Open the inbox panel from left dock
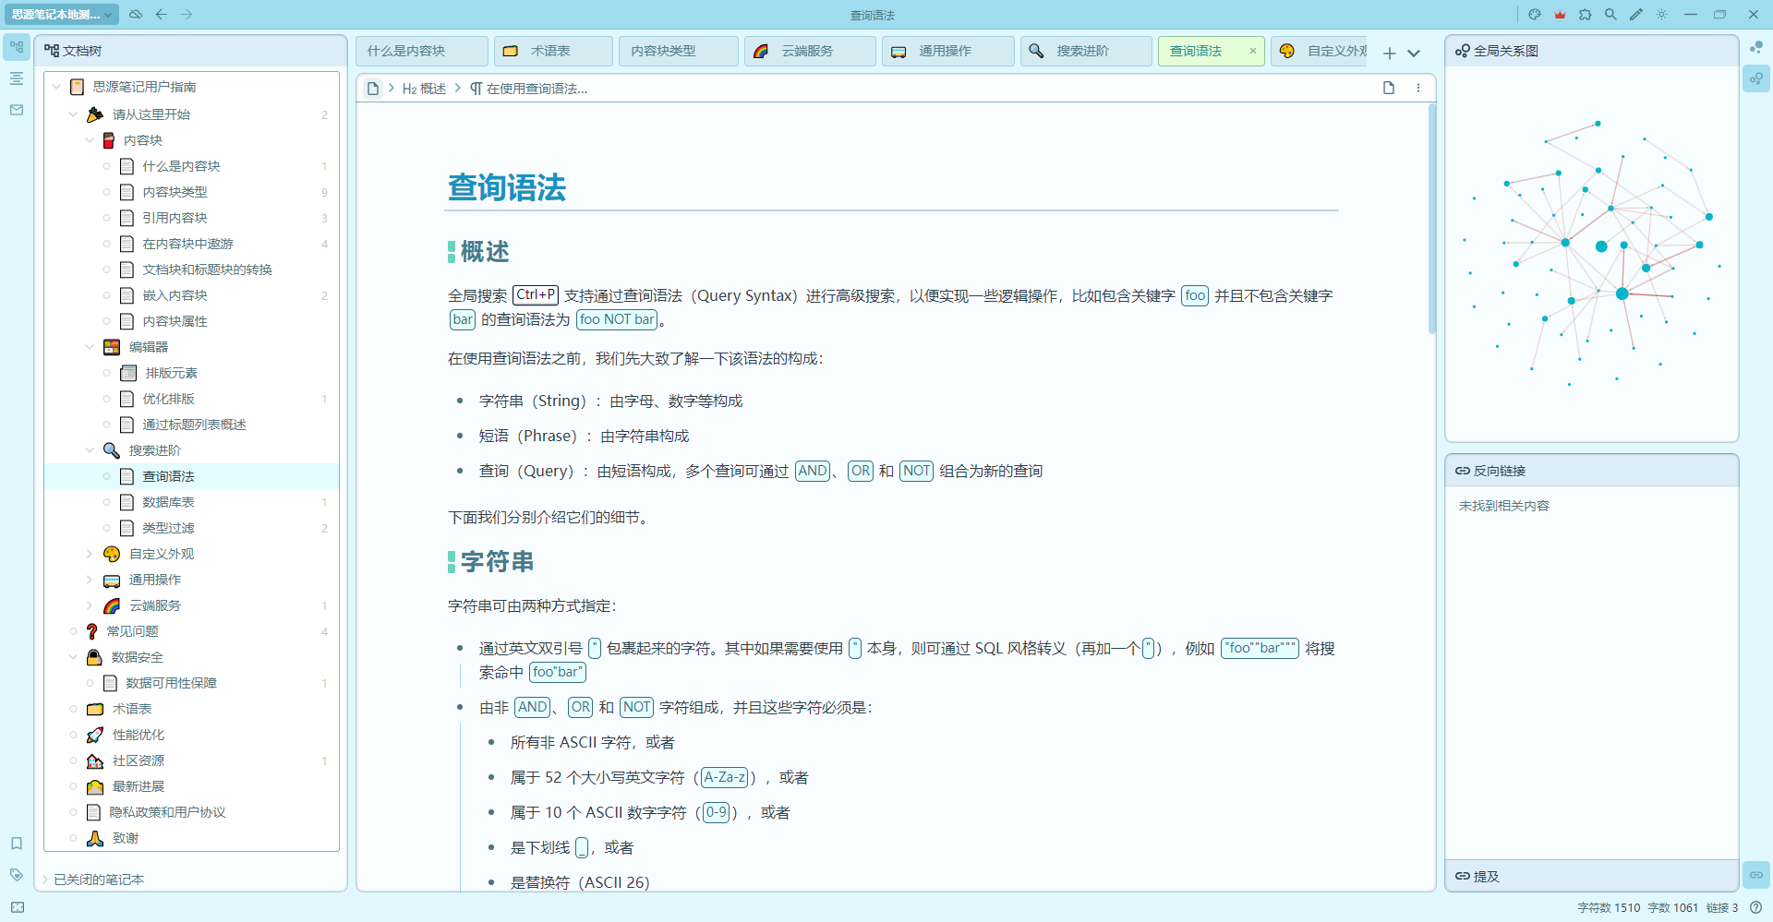1773x922 pixels. pos(17,110)
